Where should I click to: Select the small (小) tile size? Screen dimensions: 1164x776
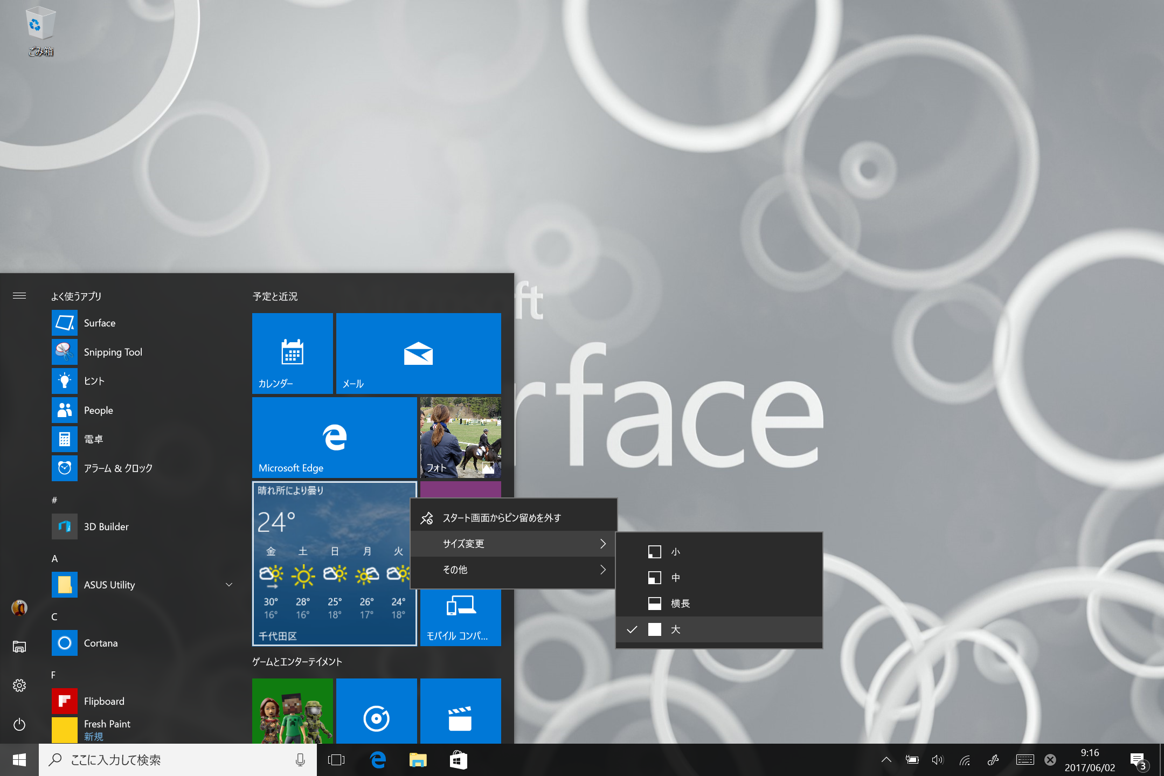[x=675, y=552]
